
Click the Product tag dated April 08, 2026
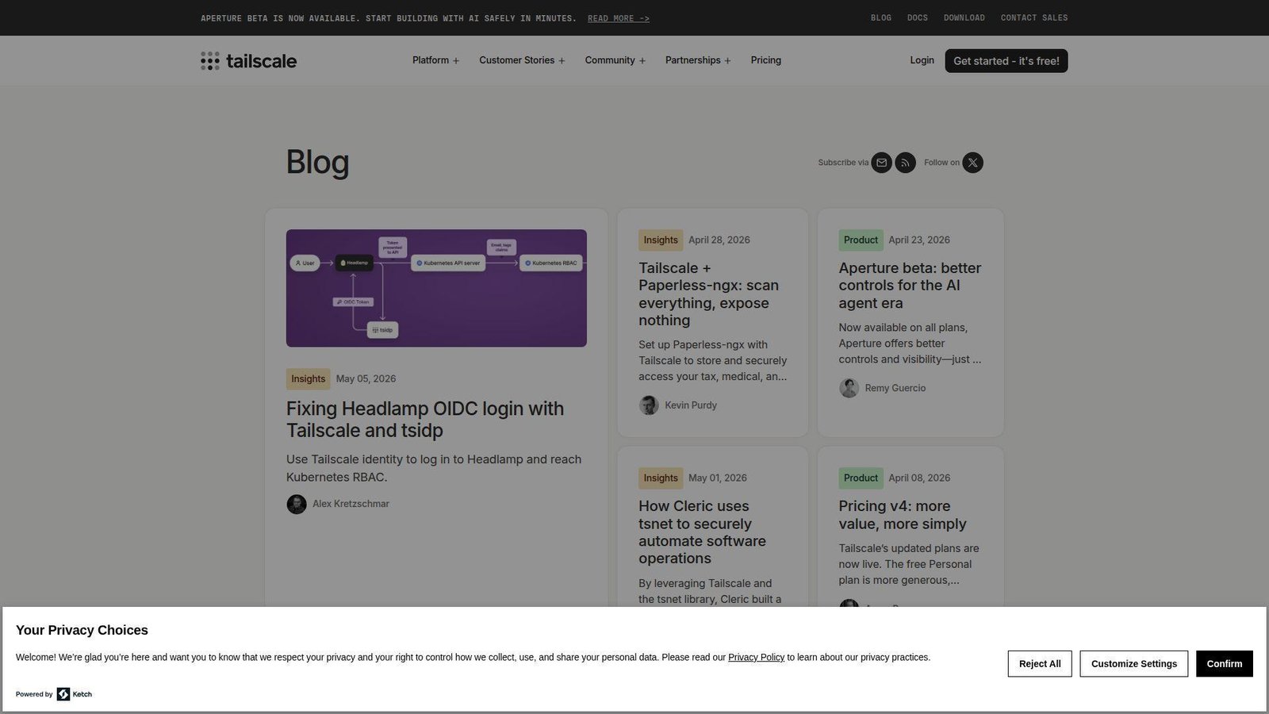point(861,478)
